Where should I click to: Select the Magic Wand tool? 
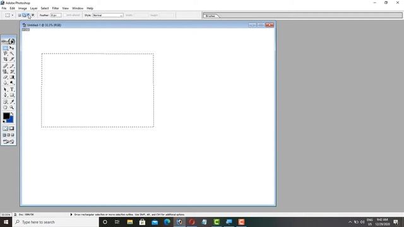[12, 54]
